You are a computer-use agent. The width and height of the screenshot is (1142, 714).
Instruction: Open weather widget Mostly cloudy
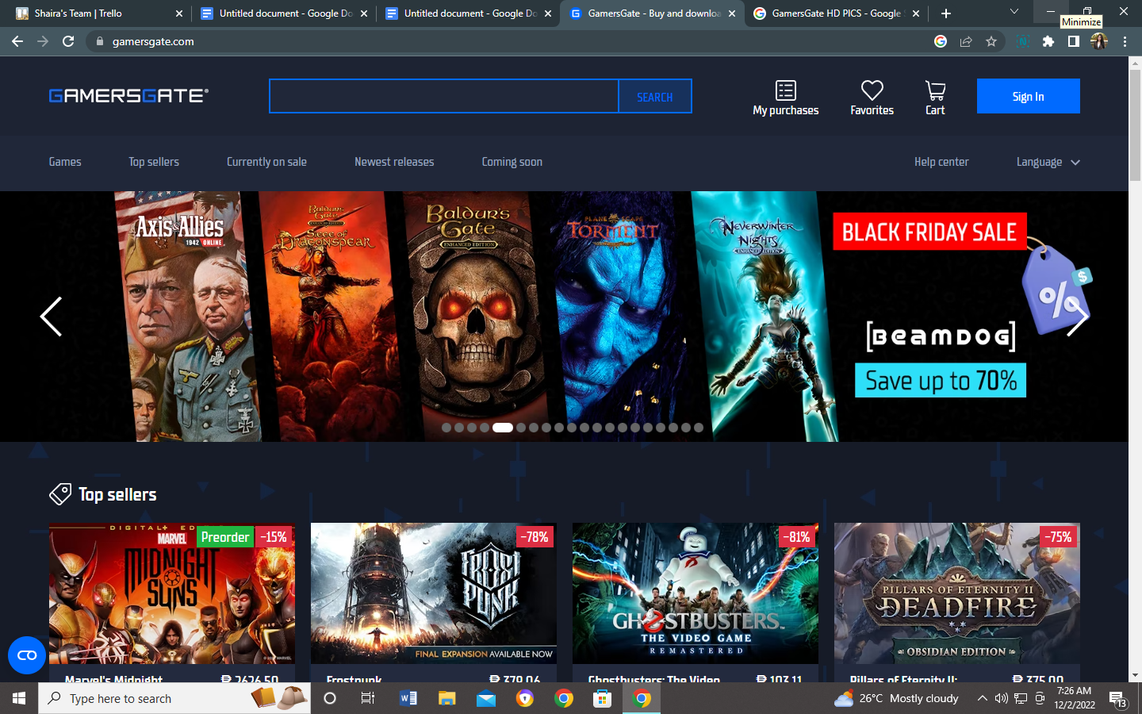[896, 698]
